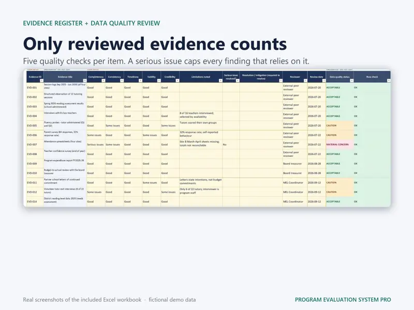
Task: Click the 'OK' row check cell for EVD-007
Action: 372,145
